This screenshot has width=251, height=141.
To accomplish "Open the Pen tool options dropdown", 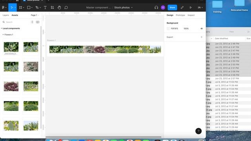I will [x=40, y=7].
